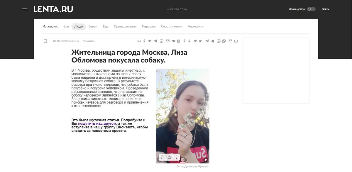Open image search with the camera-magnifier icon

[x=169, y=157]
